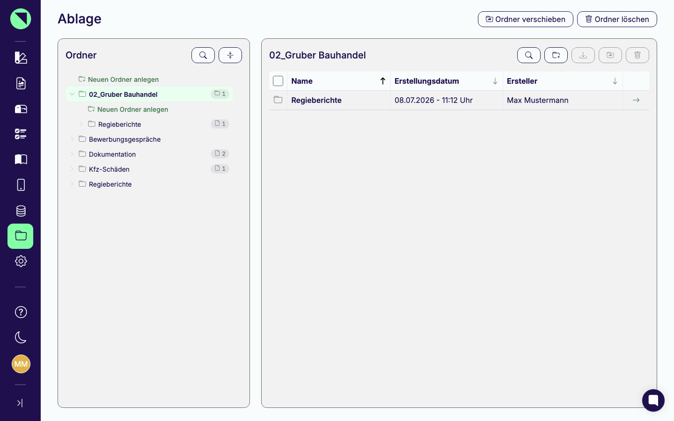The image size is (674, 421).
Task: Collapse all folders in Ordner panel
Action: 230,55
